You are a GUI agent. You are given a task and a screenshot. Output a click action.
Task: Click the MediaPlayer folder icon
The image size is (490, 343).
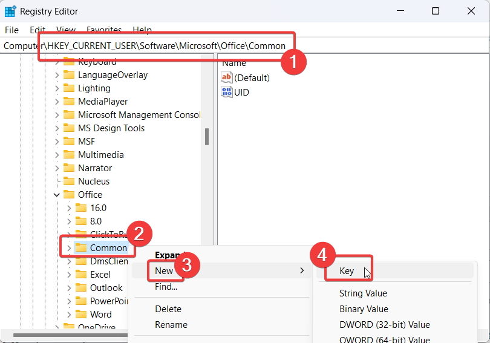pyautogui.click(x=69, y=102)
